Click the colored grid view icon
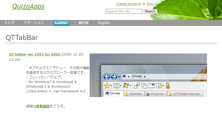222x117 pixels. (x=159, y=86)
